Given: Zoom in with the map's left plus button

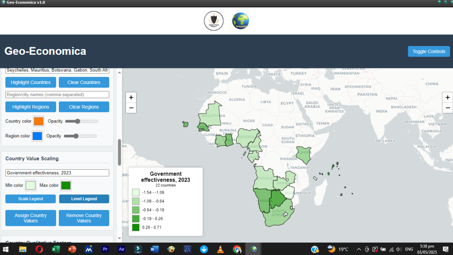Looking at the screenshot, I should tap(131, 97).
